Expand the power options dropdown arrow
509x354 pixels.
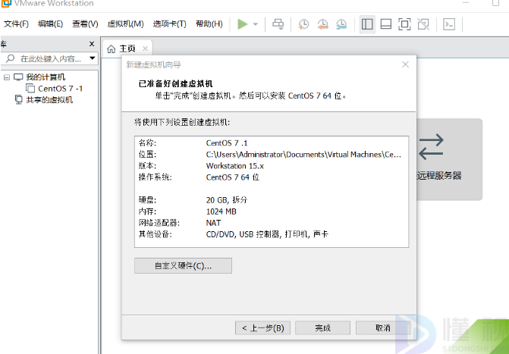click(256, 24)
